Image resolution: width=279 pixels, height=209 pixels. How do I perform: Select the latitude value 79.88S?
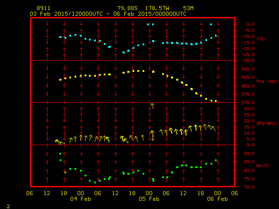127,8
